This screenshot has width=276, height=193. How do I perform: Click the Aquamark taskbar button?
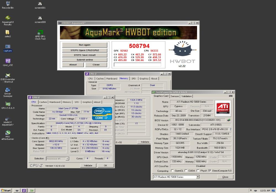17,190
